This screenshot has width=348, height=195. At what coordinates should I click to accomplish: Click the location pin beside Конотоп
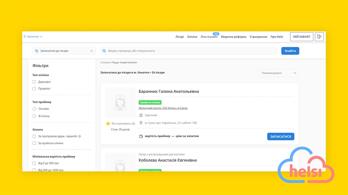click(x=25, y=37)
